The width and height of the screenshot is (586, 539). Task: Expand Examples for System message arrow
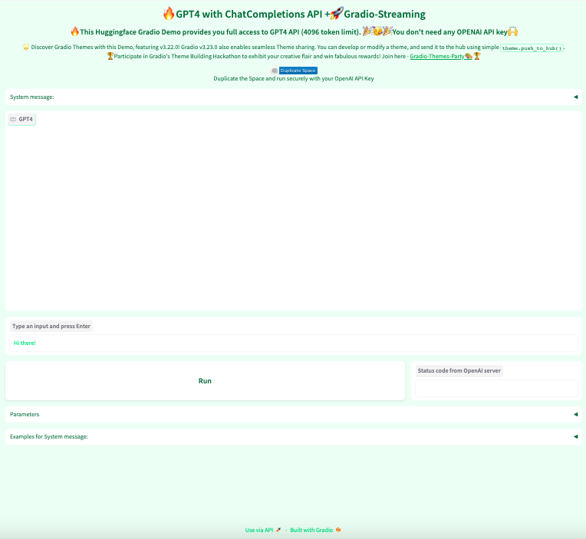point(575,436)
